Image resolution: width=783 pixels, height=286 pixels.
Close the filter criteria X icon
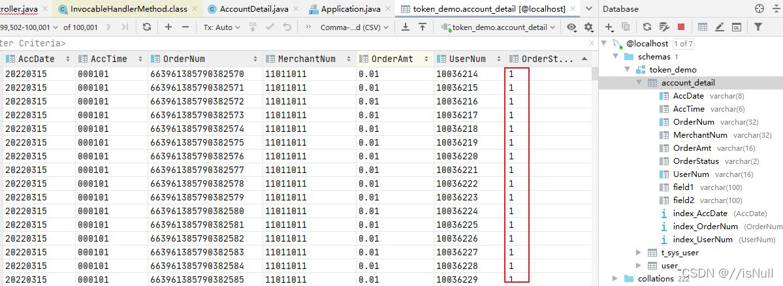tap(592, 44)
